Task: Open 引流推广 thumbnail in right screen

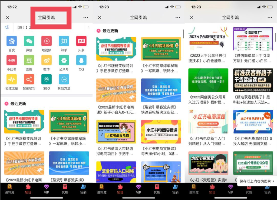Action: (x=253, y=39)
